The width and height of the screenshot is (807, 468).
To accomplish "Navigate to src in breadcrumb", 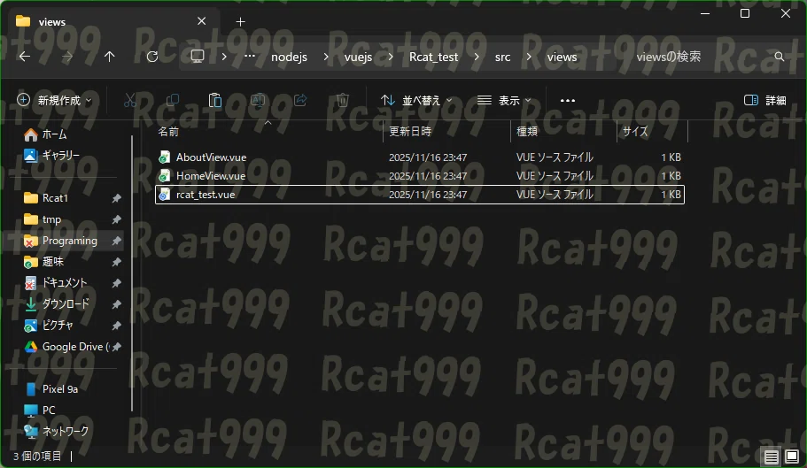I will click(503, 57).
